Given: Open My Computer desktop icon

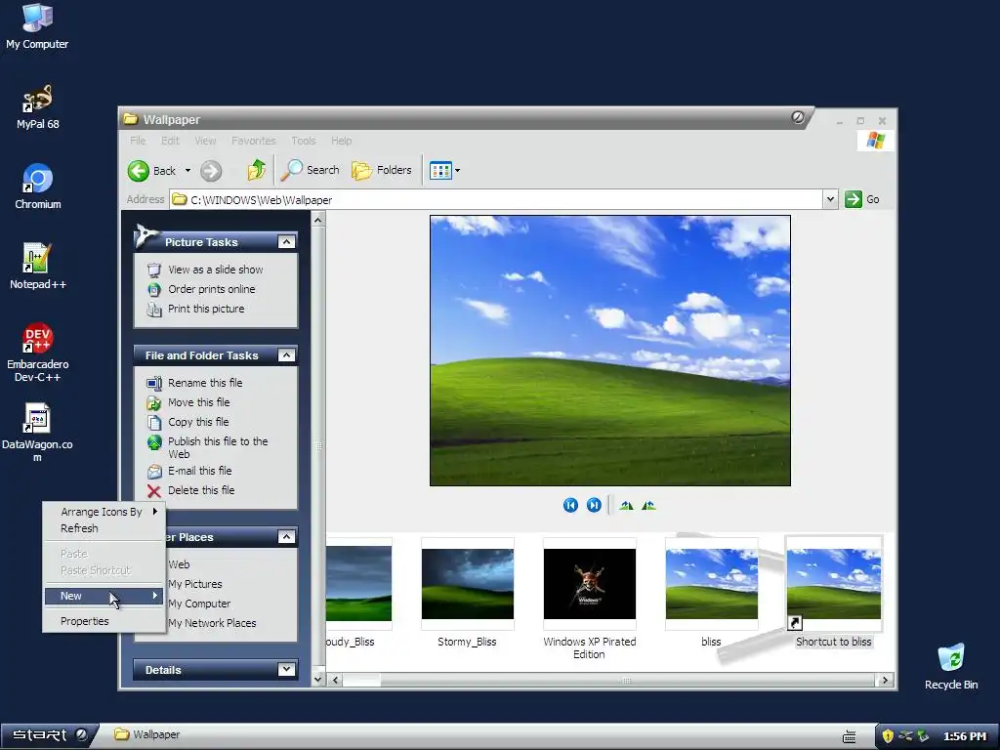Looking at the screenshot, I should [x=37, y=25].
